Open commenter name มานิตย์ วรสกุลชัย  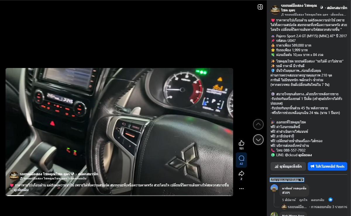coord(294,188)
